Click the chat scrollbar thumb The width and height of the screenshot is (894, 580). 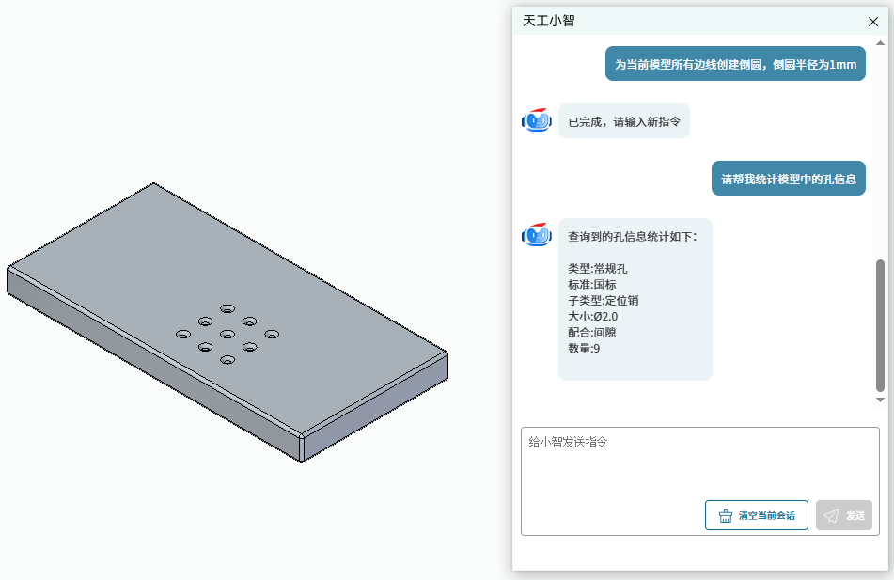pyautogui.click(x=880, y=325)
